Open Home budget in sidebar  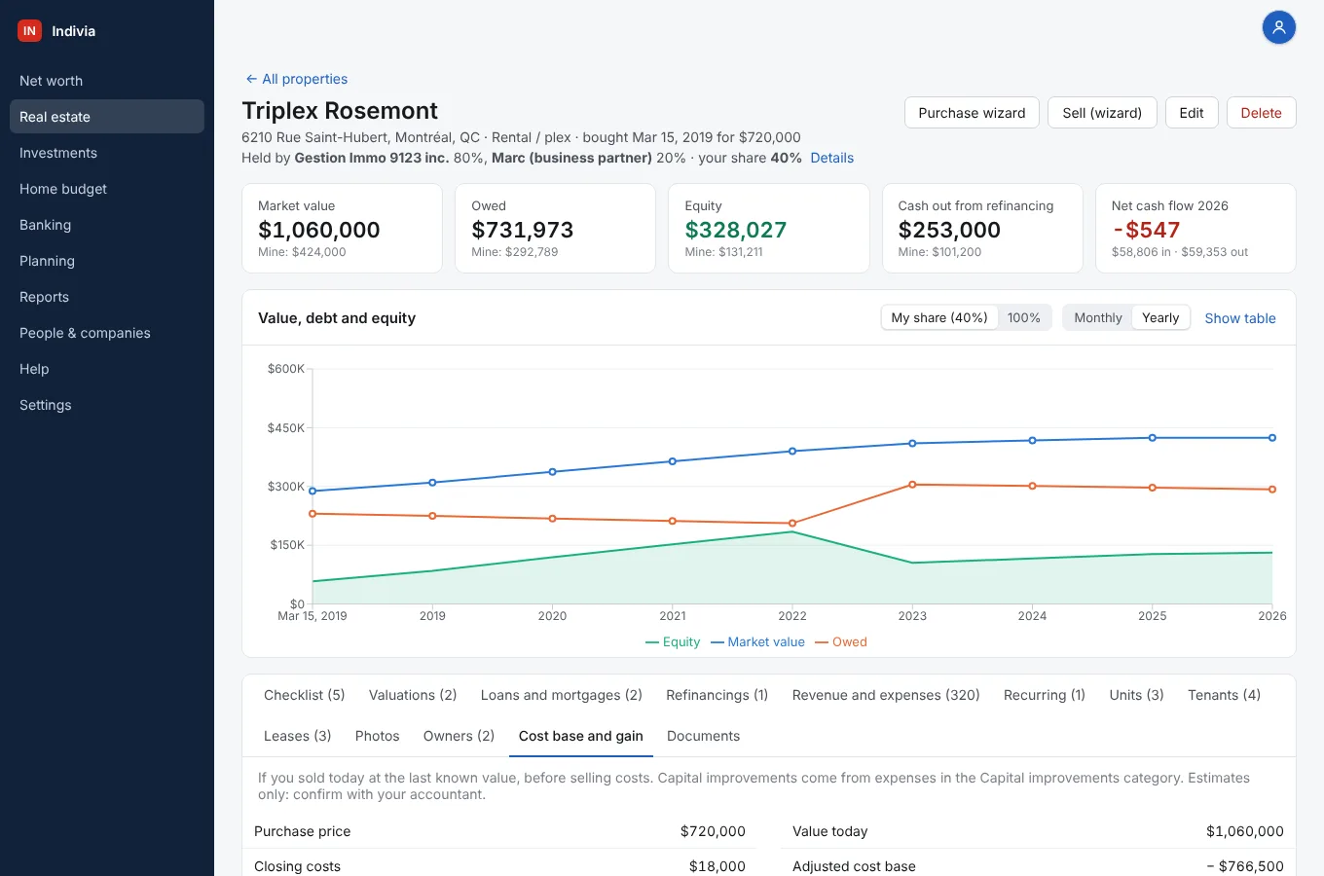pyautogui.click(x=107, y=189)
